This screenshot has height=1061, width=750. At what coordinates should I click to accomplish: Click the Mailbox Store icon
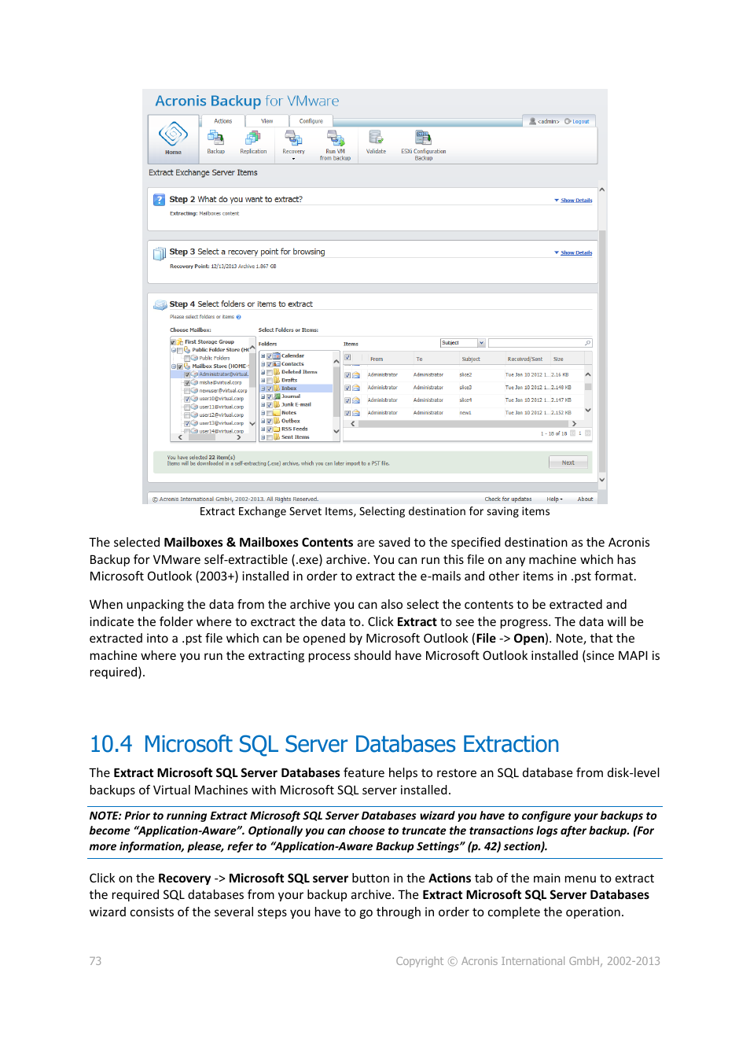[x=187, y=366]
